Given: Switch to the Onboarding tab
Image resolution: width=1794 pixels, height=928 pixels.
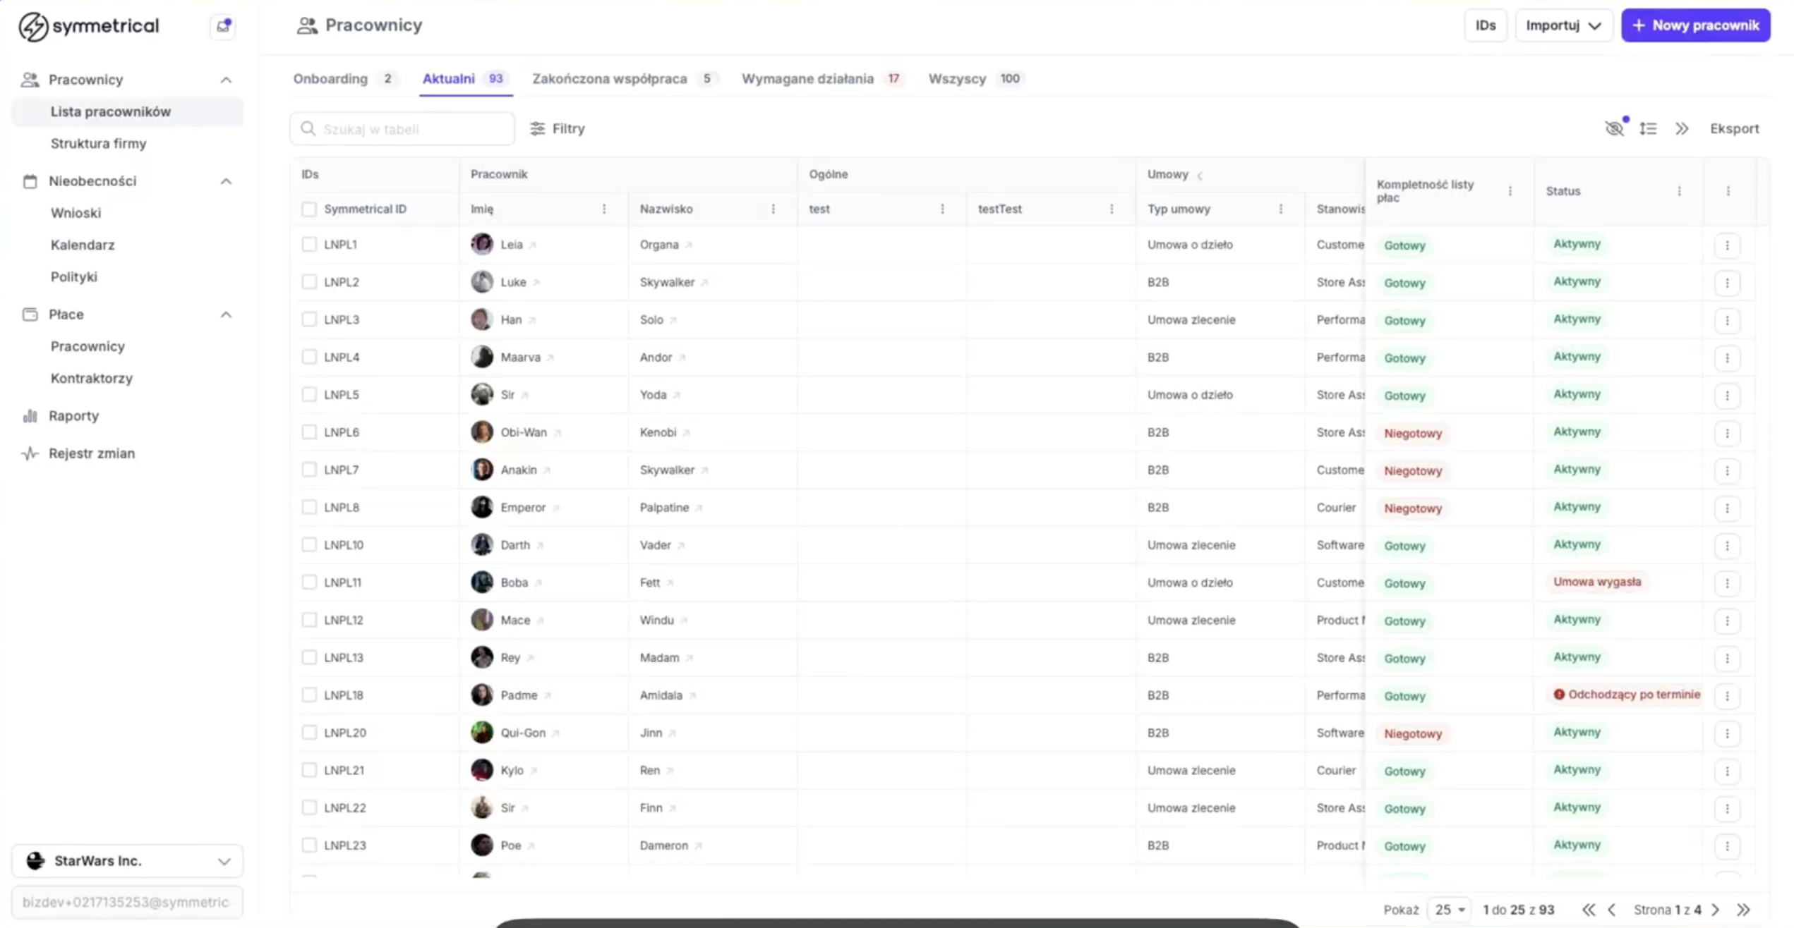Looking at the screenshot, I should 330,78.
